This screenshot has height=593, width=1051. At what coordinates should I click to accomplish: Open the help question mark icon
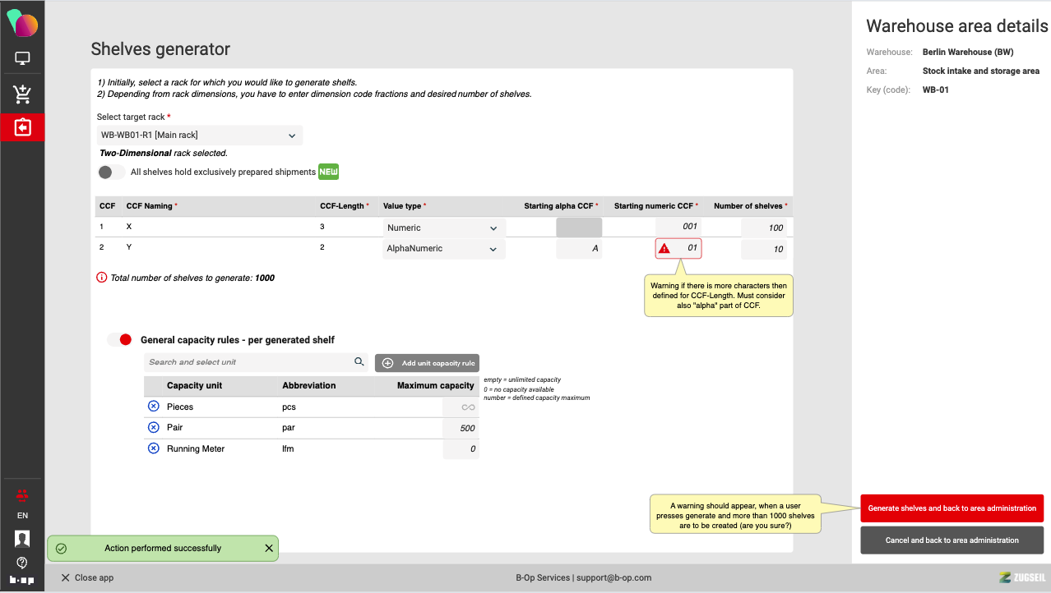(22, 563)
